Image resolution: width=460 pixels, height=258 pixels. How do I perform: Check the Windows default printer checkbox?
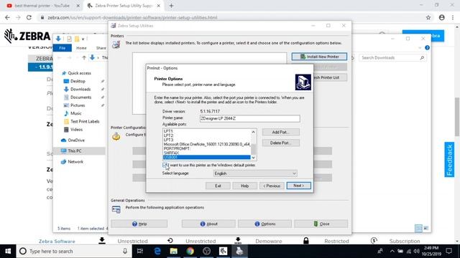tap(165, 166)
